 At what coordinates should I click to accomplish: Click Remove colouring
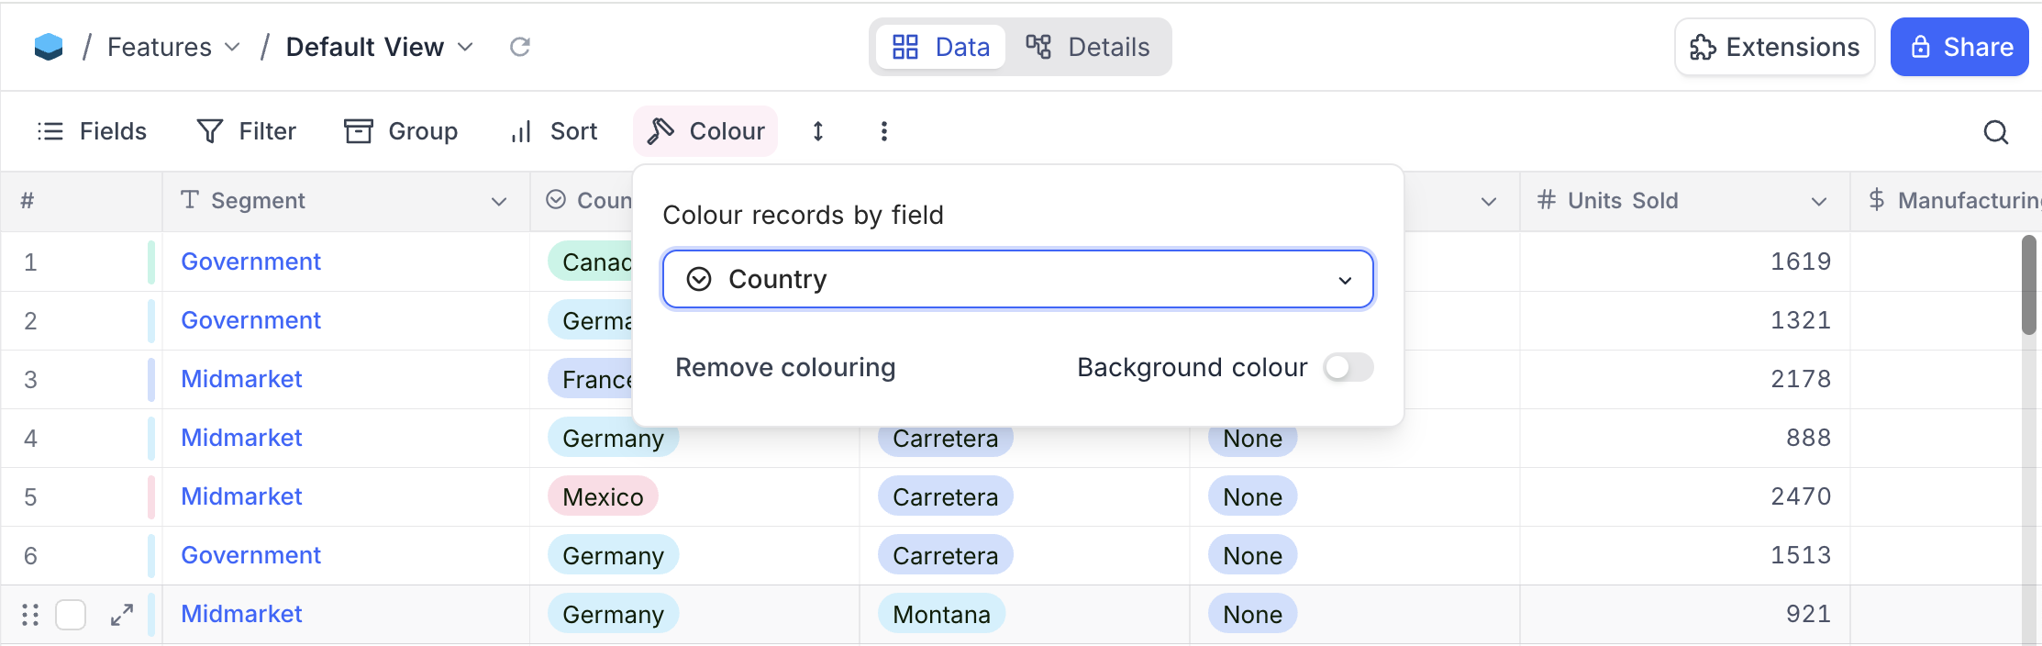coord(785,367)
